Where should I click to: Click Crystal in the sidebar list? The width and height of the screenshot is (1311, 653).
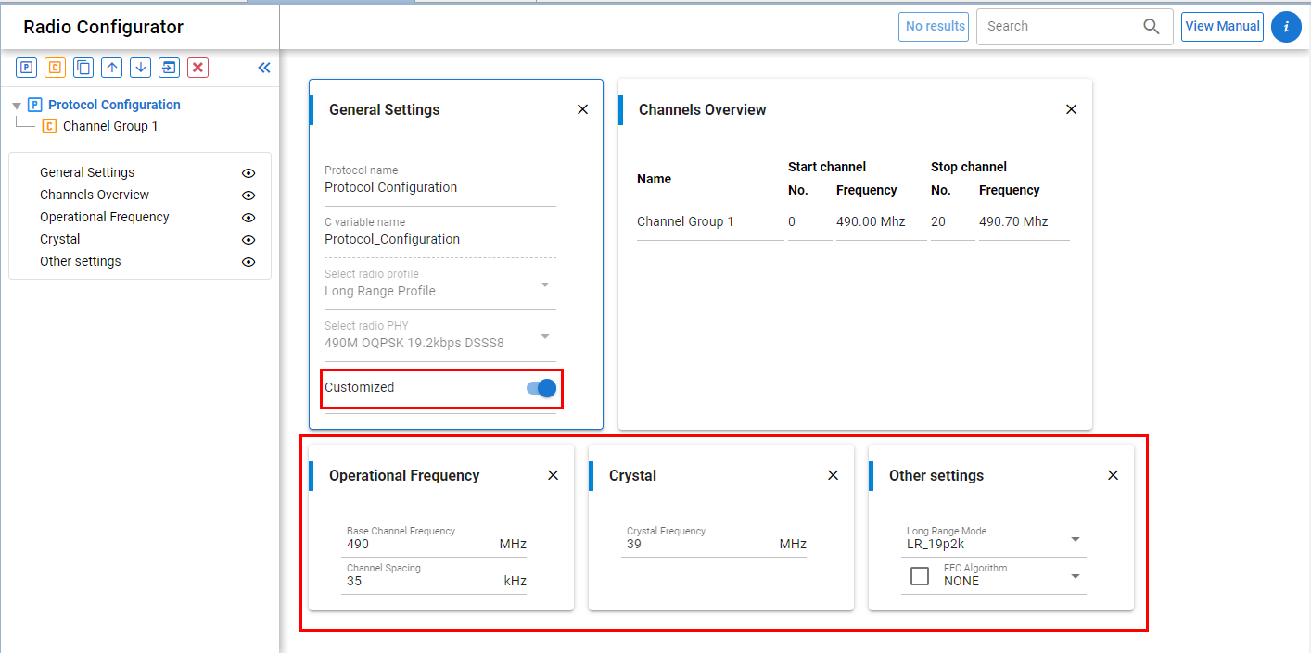pyautogui.click(x=60, y=239)
